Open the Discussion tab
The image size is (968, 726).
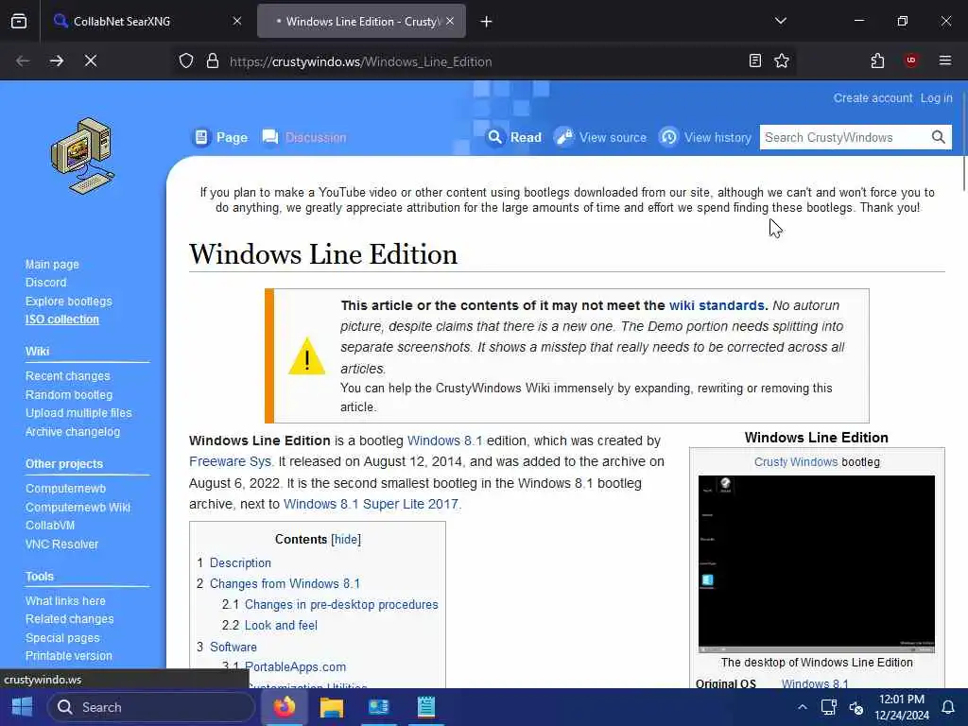point(304,137)
